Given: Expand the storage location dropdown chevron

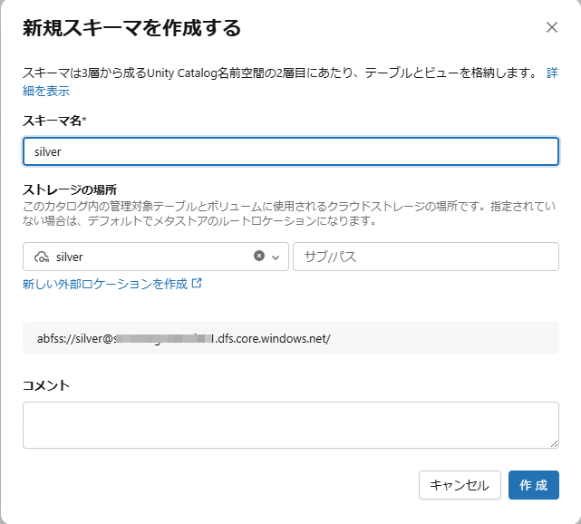Looking at the screenshot, I should click(276, 257).
